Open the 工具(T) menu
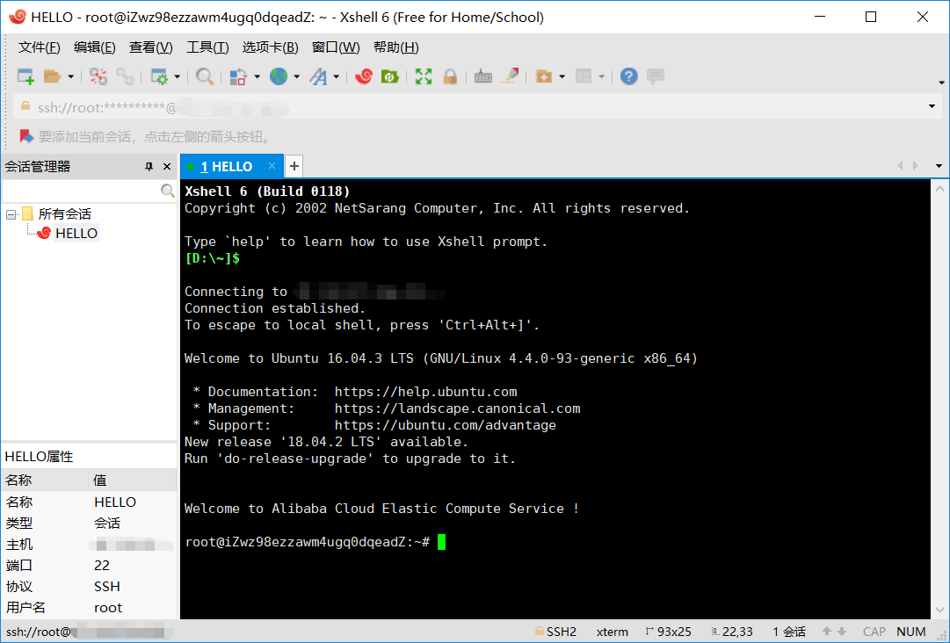The image size is (950, 643). pos(207,47)
